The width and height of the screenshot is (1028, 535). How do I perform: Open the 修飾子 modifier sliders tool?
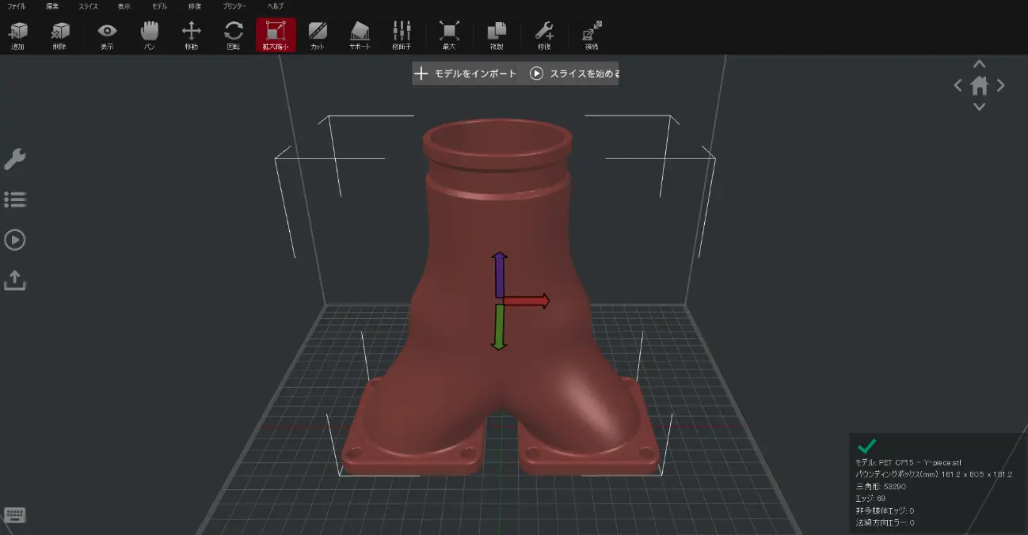pyautogui.click(x=402, y=34)
